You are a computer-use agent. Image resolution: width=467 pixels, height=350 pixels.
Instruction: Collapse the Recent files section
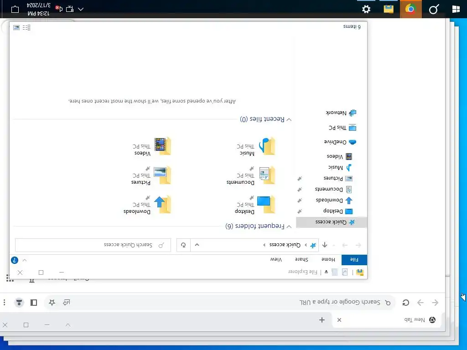pyautogui.click(x=289, y=119)
